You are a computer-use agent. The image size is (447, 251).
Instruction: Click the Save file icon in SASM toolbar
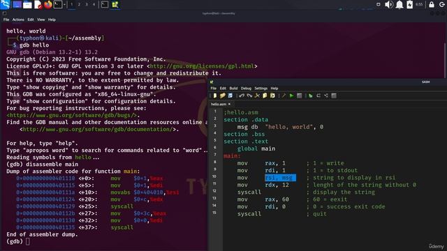coord(230,96)
